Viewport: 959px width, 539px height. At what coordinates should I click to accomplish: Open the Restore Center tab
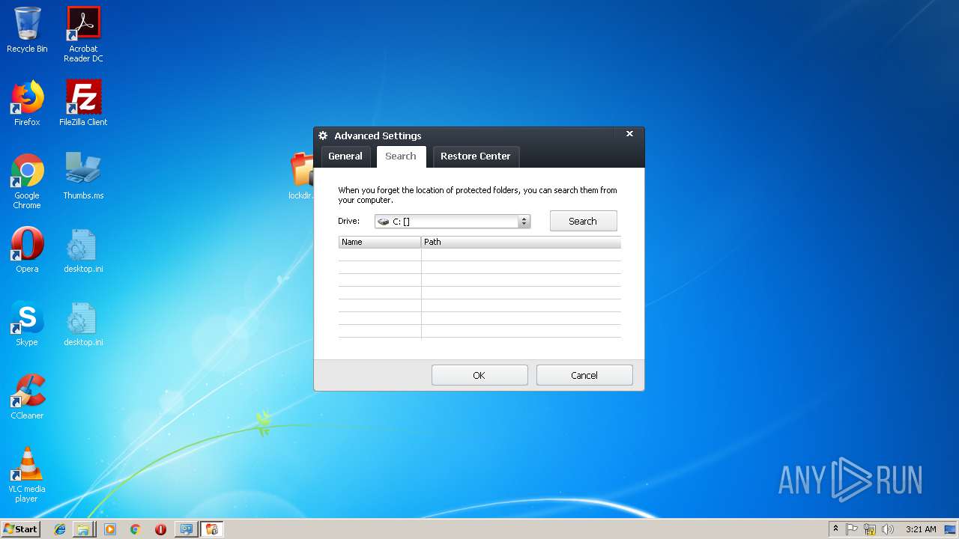[x=476, y=156]
